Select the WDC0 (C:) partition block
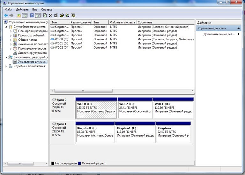 coord(96,108)
